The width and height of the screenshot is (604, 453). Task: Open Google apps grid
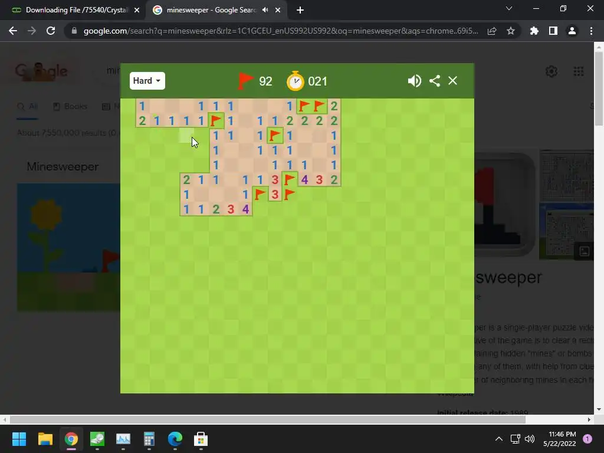tap(579, 71)
